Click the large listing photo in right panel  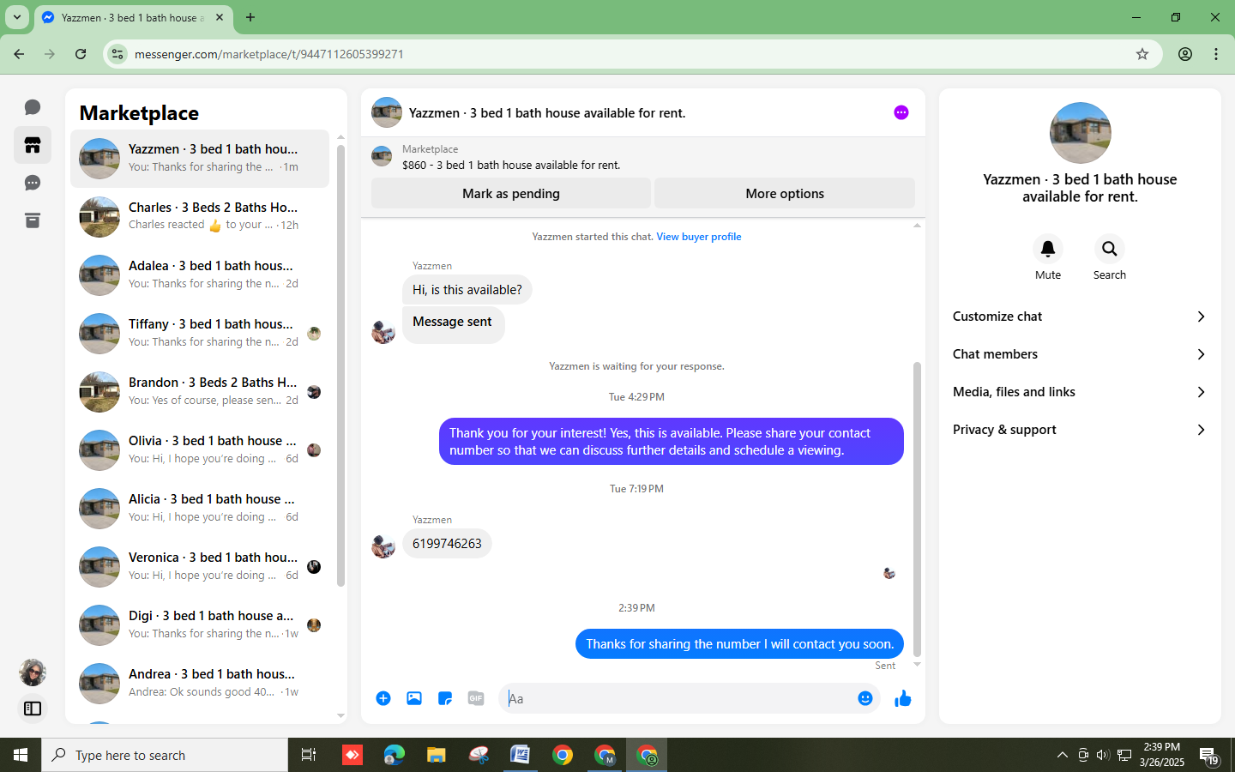coord(1081,133)
